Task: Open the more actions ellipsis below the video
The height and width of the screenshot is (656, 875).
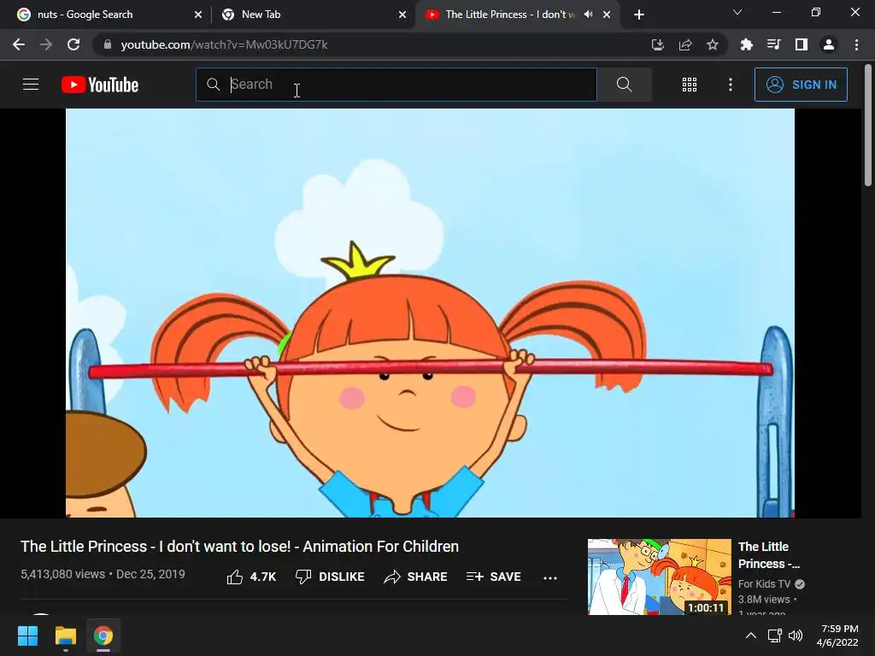Action: click(x=550, y=578)
